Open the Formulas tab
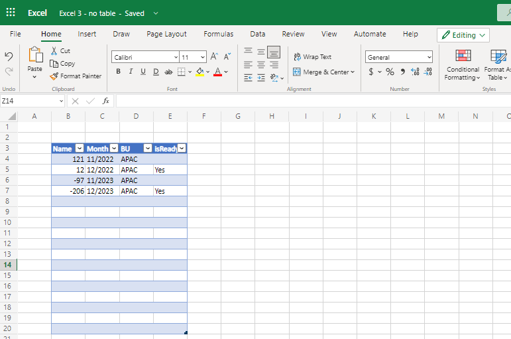 (218, 34)
